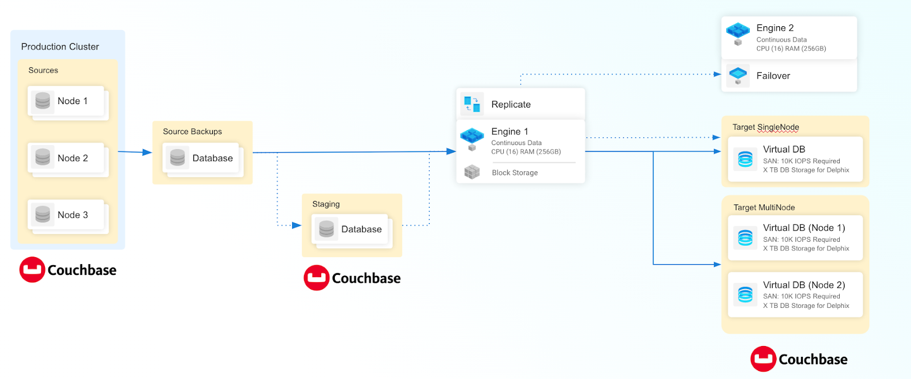
Task: Select the Node 2 database cylinder icon
Action: [43, 158]
